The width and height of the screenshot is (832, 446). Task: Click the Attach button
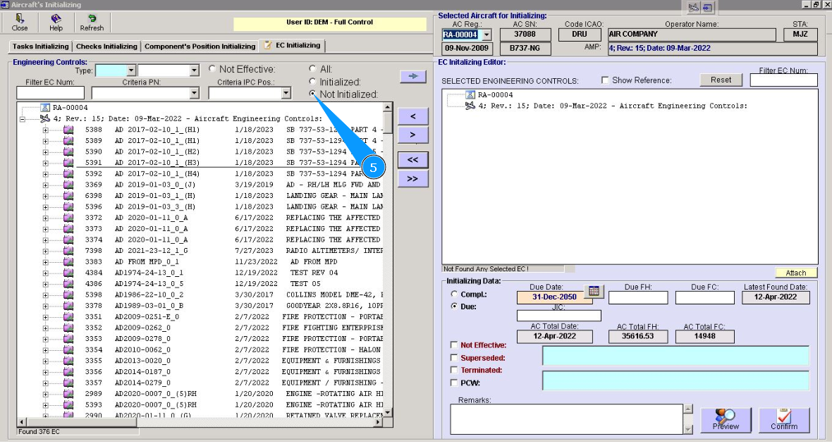tap(795, 273)
